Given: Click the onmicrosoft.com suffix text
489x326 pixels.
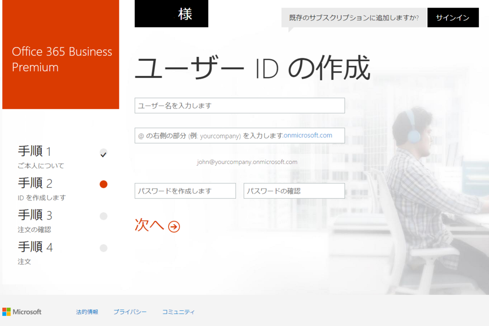Looking at the screenshot, I should pyautogui.click(x=308, y=135).
